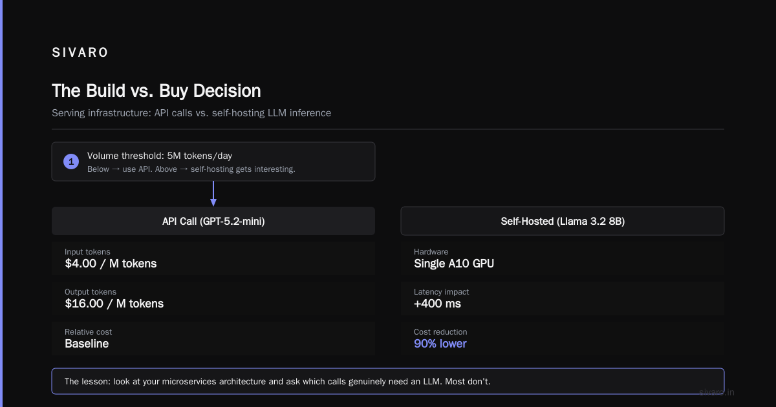Click the "Relative cost" label

[89, 332]
